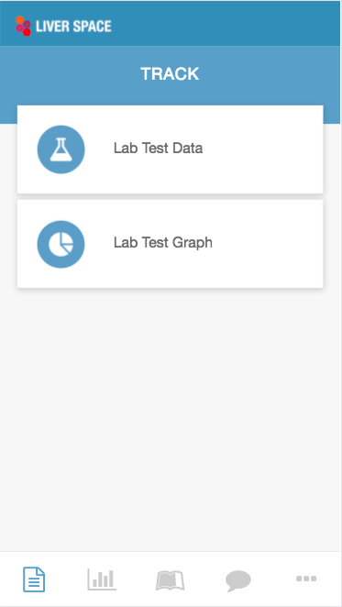Viewport: 342px width, 607px height.
Task: Open the document tab in bottom bar
Action: pyautogui.click(x=34, y=579)
